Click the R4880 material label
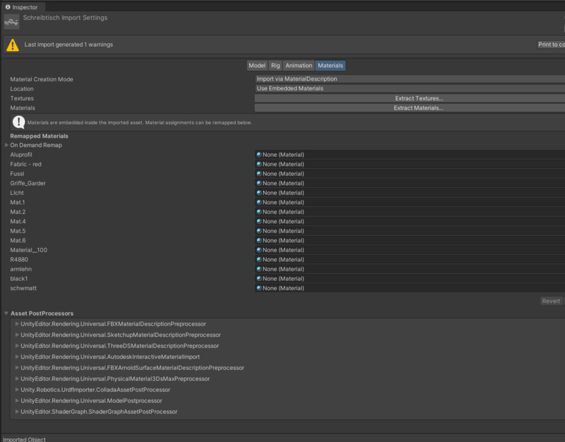Viewport: 565px width, 442px height. (x=19, y=259)
